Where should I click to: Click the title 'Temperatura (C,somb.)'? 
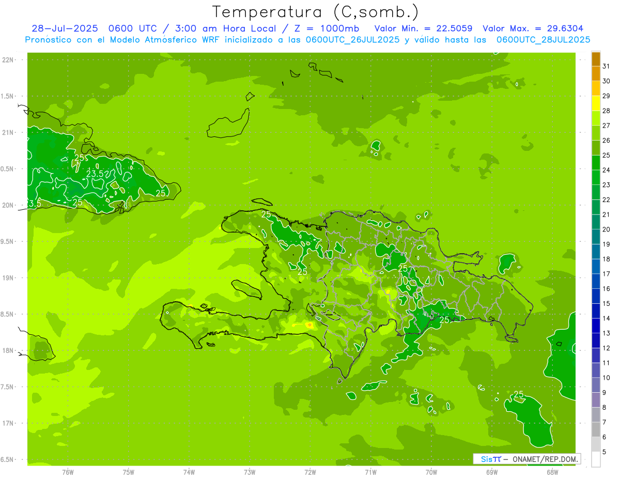(x=315, y=12)
